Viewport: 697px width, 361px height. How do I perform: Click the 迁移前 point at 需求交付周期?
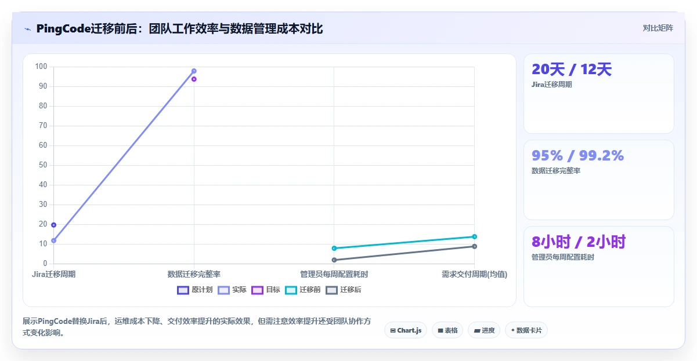tap(474, 236)
